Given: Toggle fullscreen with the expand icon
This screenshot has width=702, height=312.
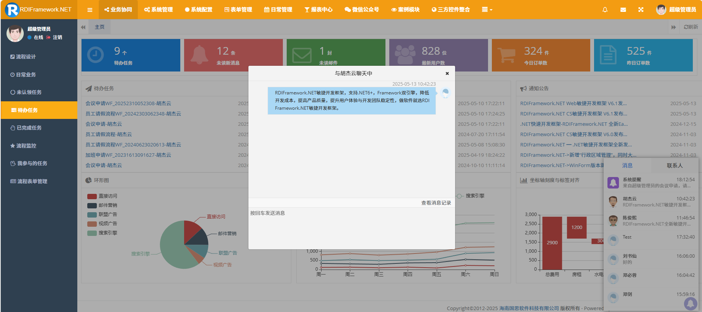Looking at the screenshot, I should tap(641, 10).
